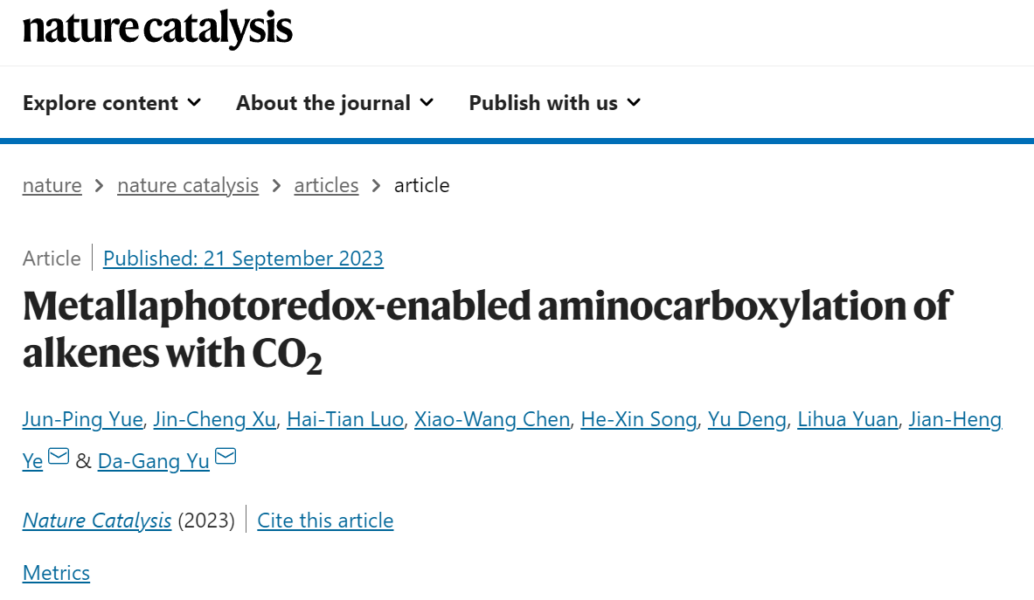This screenshot has width=1034, height=600.
Task: Select author Xiao-Wang Chen
Action: [x=492, y=419]
